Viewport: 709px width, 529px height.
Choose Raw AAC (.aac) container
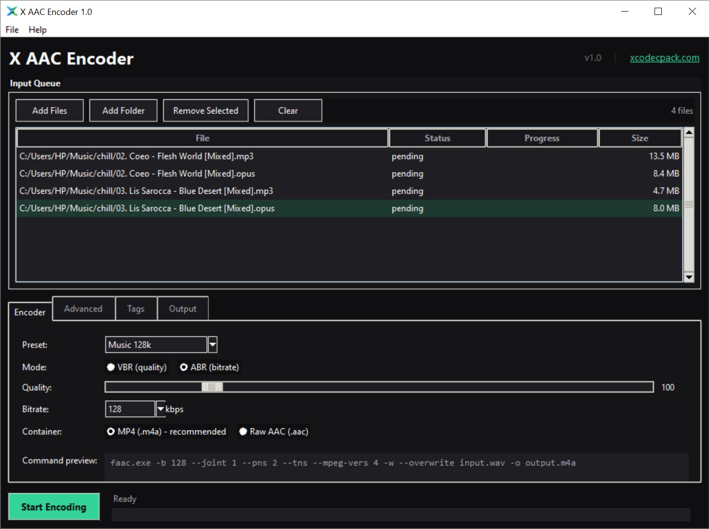tap(243, 431)
